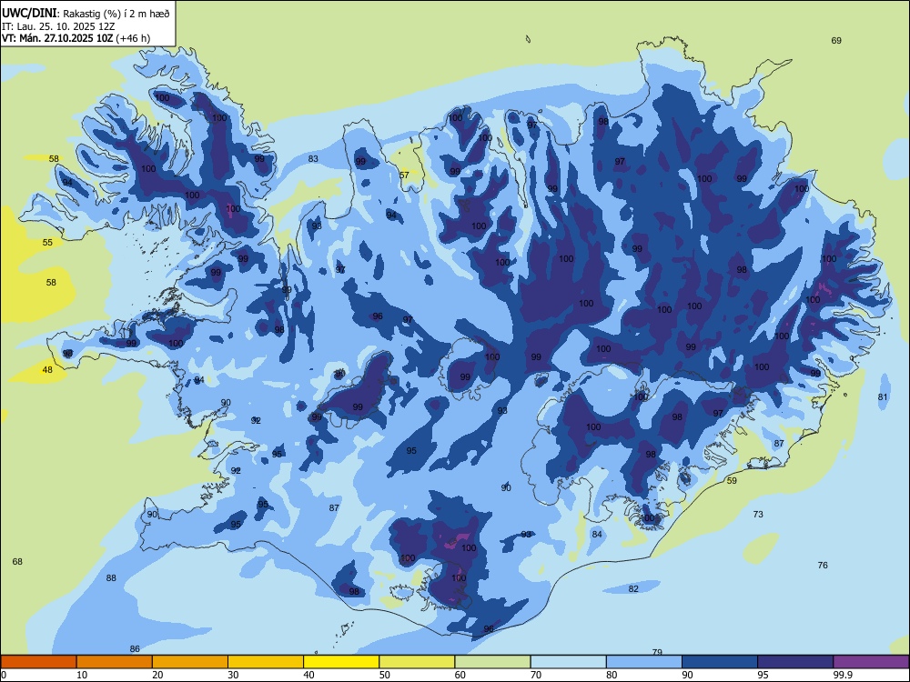Choose the indigo 95–99.9 legend swatch
Screen dimensions: 910x682
click(x=795, y=662)
